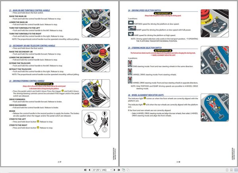Viewport: 238px width, 173px height.
Task: Click page number 2-38 footer
Action: (178, 162)
